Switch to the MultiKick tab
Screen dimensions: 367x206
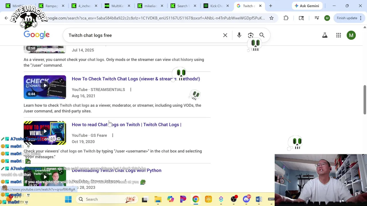[x=115, y=6]
